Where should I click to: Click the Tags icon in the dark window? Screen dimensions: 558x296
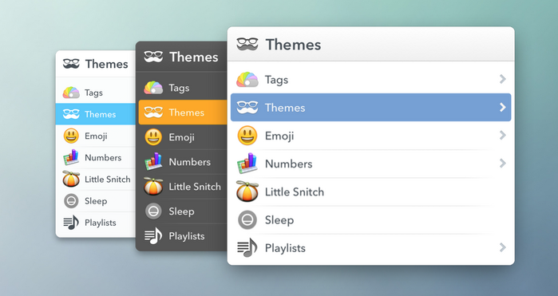coord(153,88)
